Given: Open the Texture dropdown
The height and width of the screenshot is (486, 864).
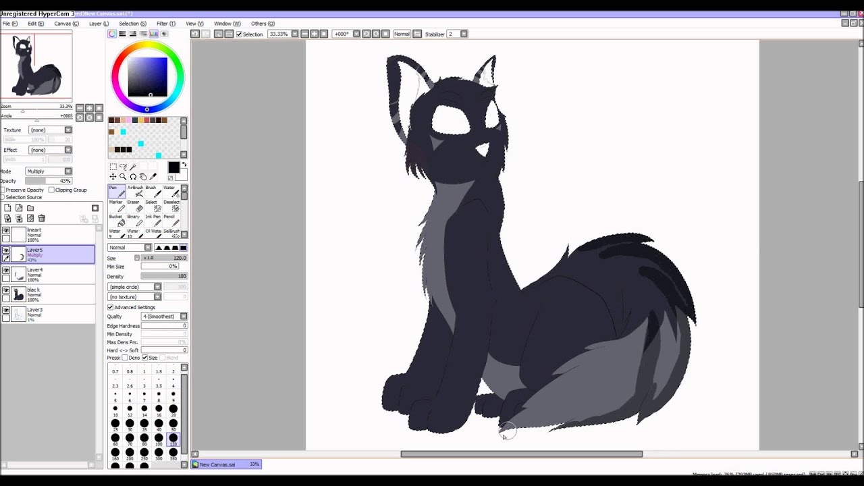Looking at the screenshot, I should point(49,130).
